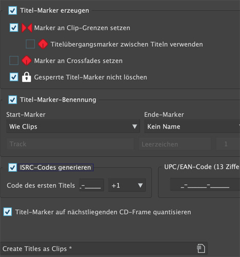Open the Ende-Marker 'Kein Name' dropdown

pyautogui.click(x=192, y=126)
